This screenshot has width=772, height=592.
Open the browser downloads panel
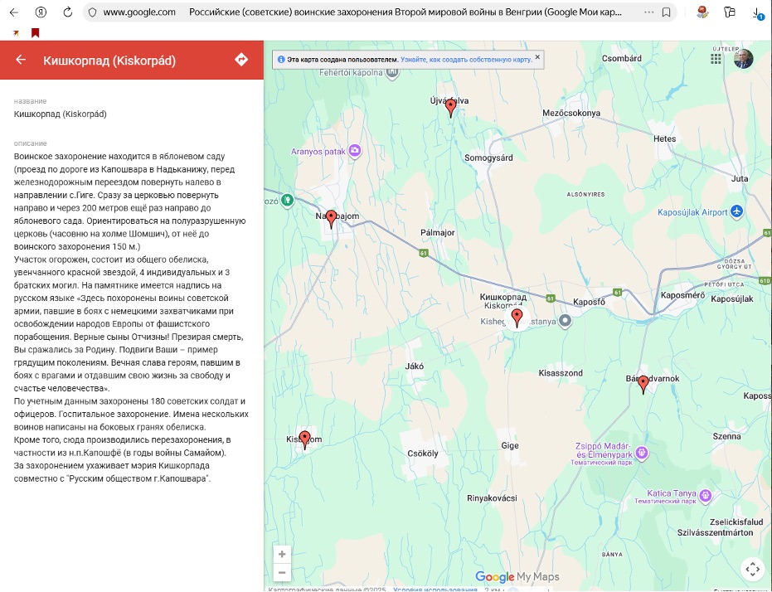coord(757,12)
